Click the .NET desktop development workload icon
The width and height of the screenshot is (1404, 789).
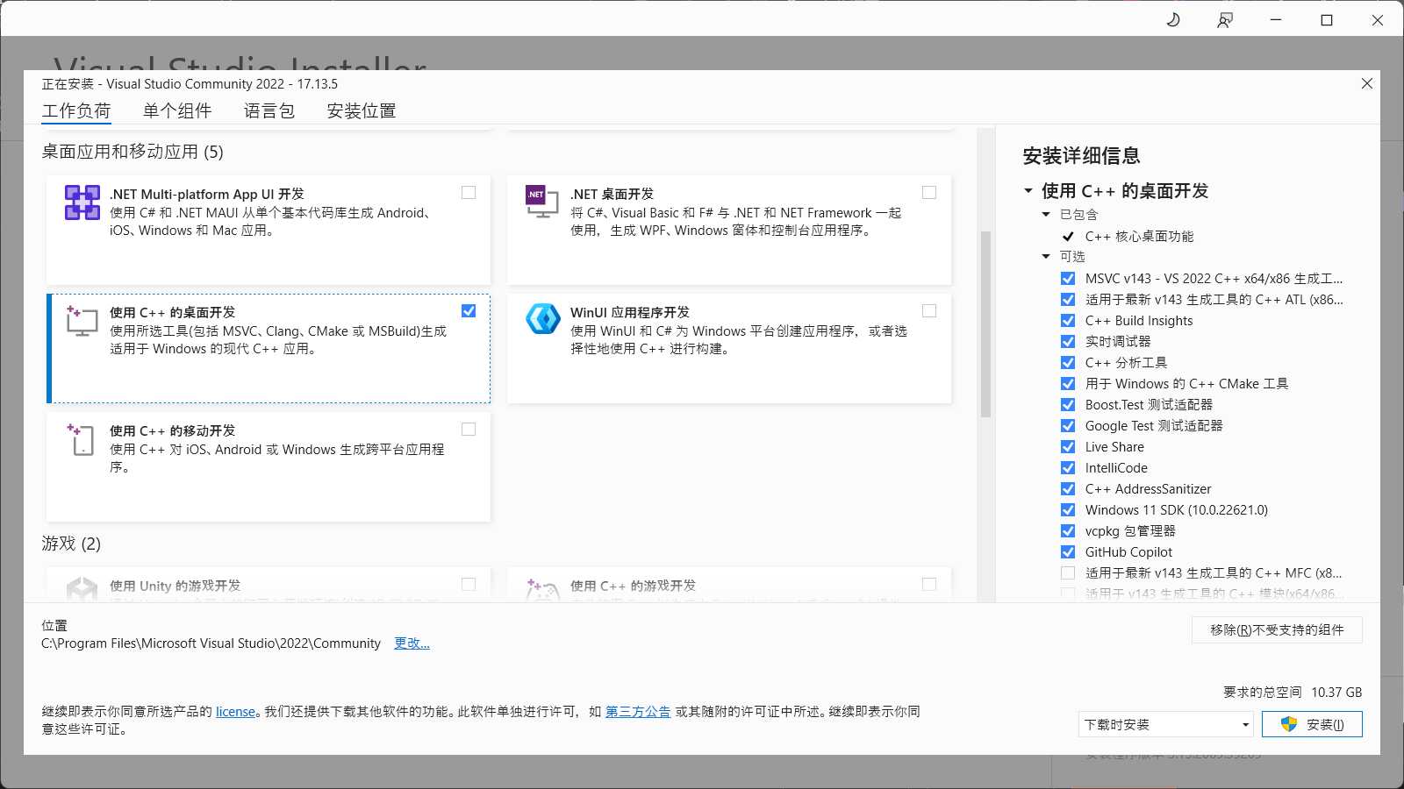[541, 203]
